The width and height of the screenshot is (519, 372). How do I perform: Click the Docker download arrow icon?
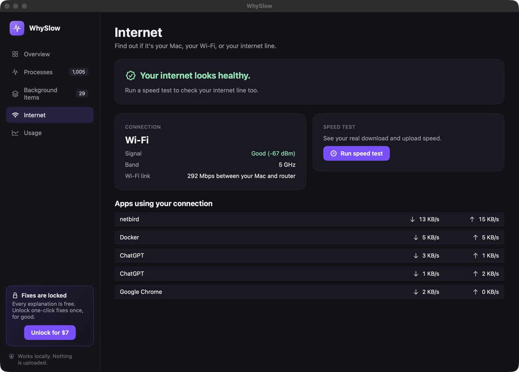coord(416,237)
